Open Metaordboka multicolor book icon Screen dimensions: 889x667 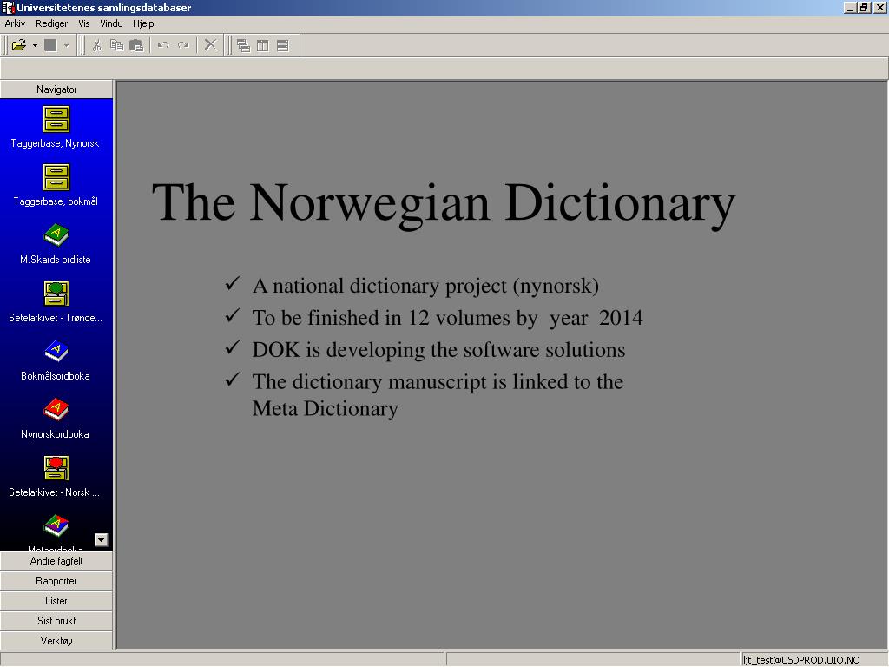pyautogui.click(x=56, y=525)
